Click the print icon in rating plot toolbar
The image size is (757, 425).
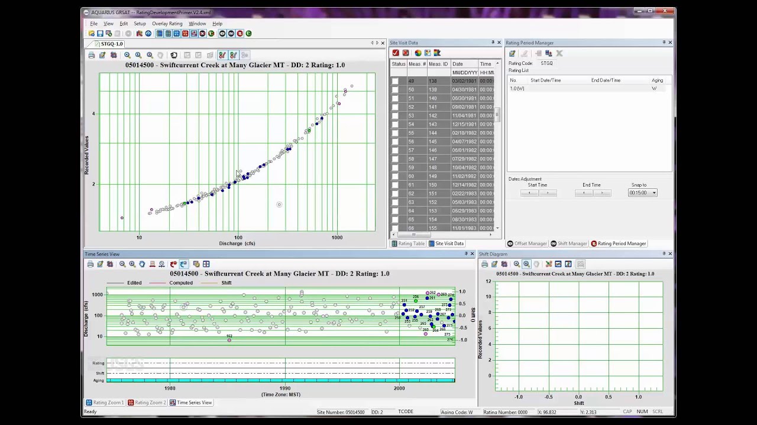click(x=91, y=55)
